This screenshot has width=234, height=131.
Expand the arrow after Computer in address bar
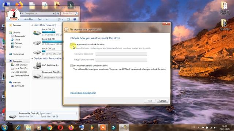tap(36, 13)
